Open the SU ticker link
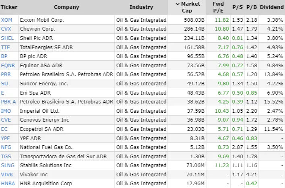 click(4, 83)
